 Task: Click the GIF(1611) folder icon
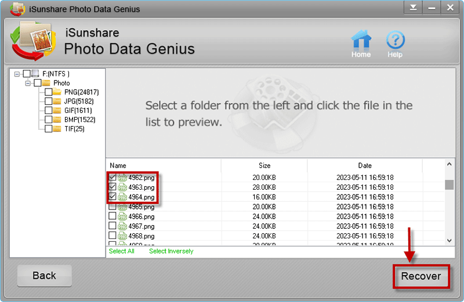57,111
